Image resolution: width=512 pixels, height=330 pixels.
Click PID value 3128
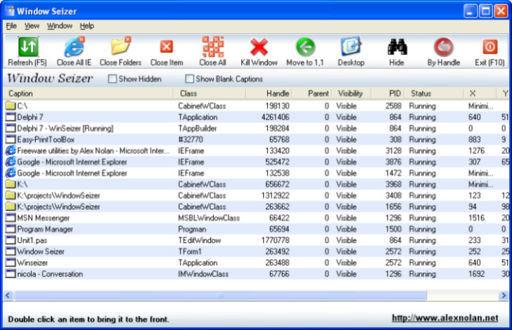coord(393,151)
